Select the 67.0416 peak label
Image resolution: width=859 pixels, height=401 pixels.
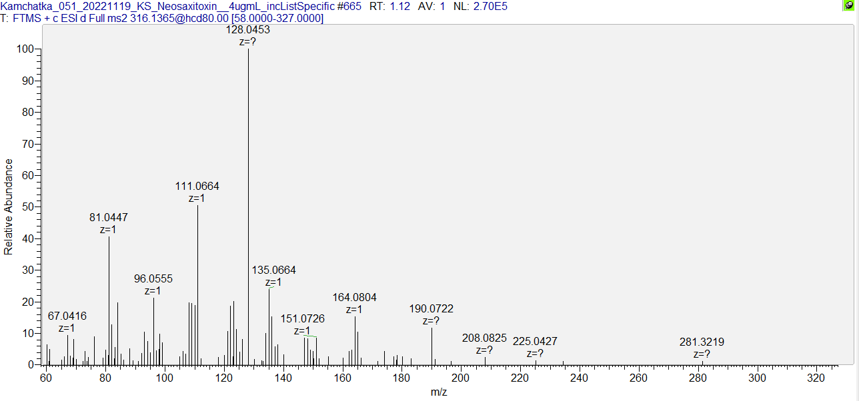click(x=67, y=316)
